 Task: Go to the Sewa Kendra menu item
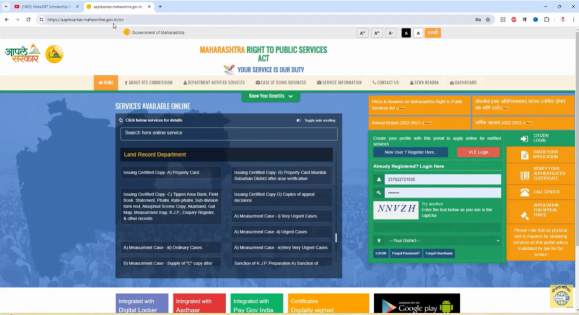424,83
